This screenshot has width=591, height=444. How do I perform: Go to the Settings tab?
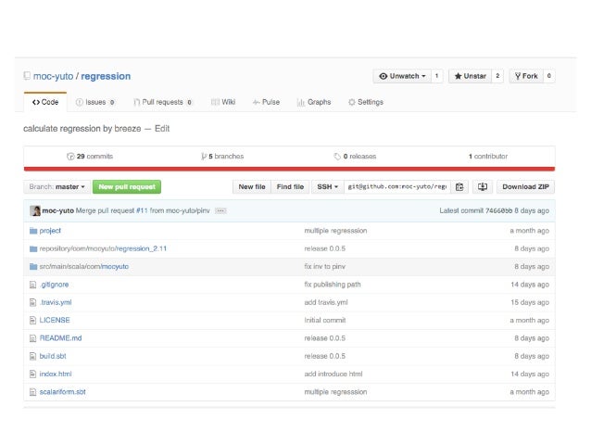(x=365, y=102)
